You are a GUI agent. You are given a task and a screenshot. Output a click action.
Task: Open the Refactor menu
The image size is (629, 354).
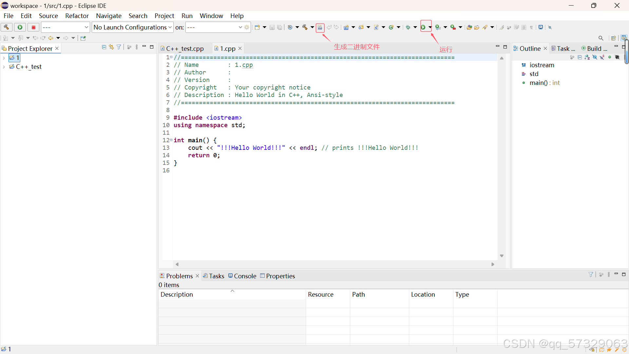(77, 16)
